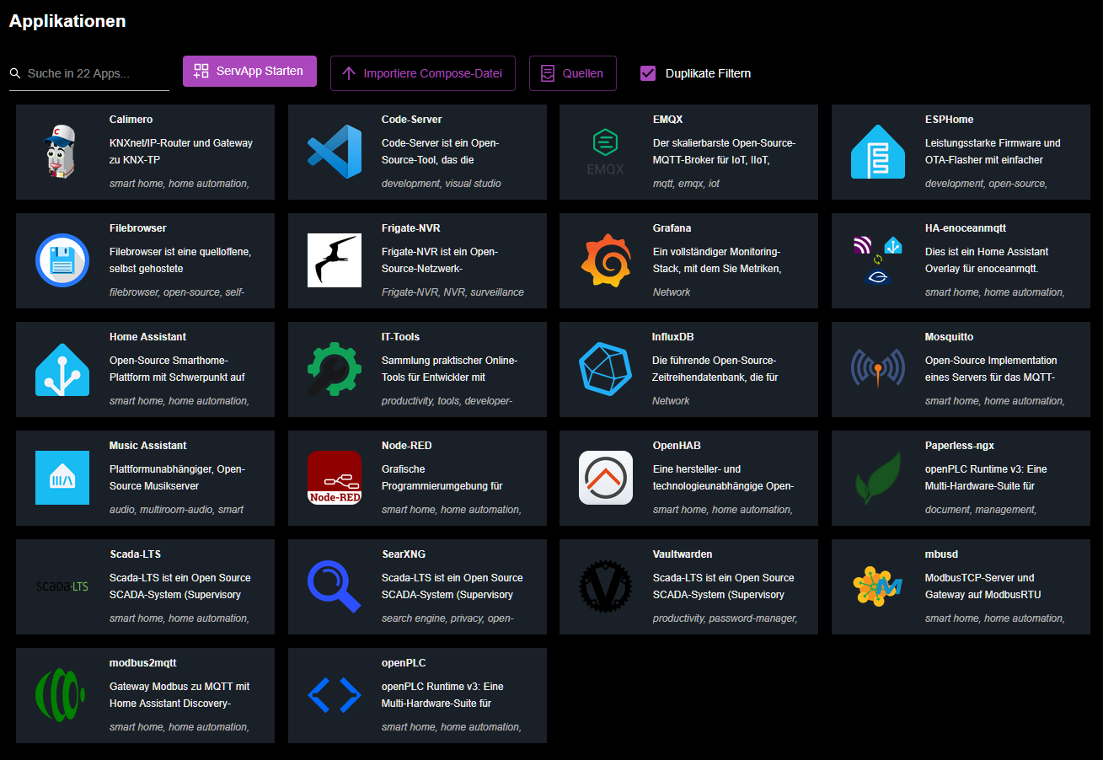Click 'search engine, privacy, open-' tags
The image size is (1103, 760).
coord(447,618)
